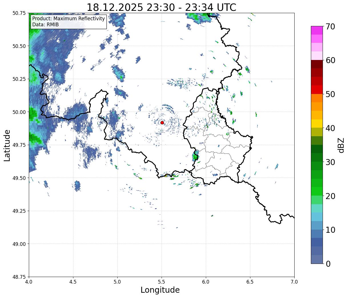Click the 60 tick label on colorbar
Viewport: 348px width, 297px height.
[330, 60]
